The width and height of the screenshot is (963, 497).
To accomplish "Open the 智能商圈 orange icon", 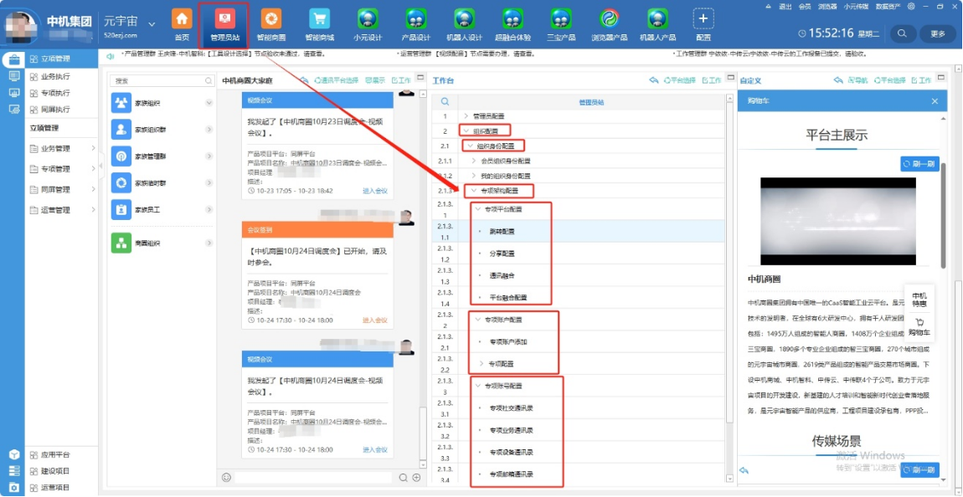I will click(270, 19).
